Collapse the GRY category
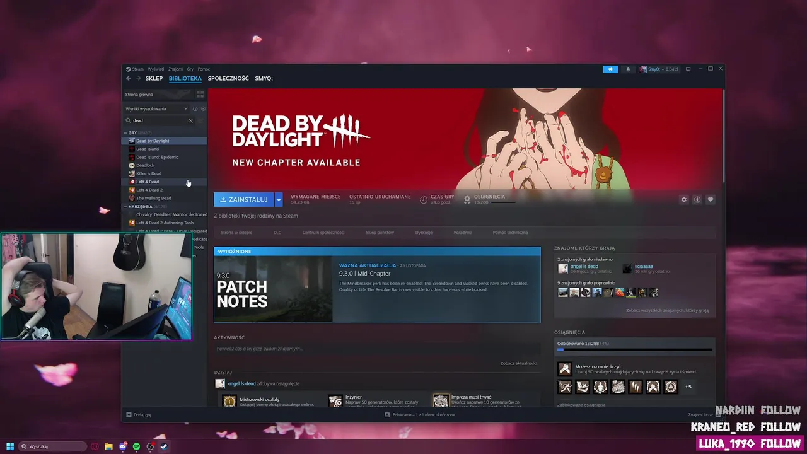The width and height of the screenshot is (807, 454). [125, 133]
